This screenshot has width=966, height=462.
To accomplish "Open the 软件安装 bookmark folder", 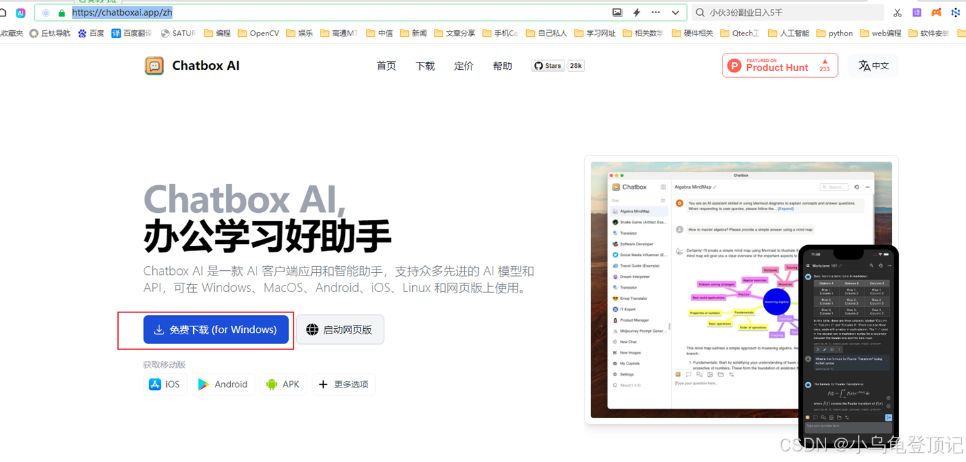I will 929,33.
